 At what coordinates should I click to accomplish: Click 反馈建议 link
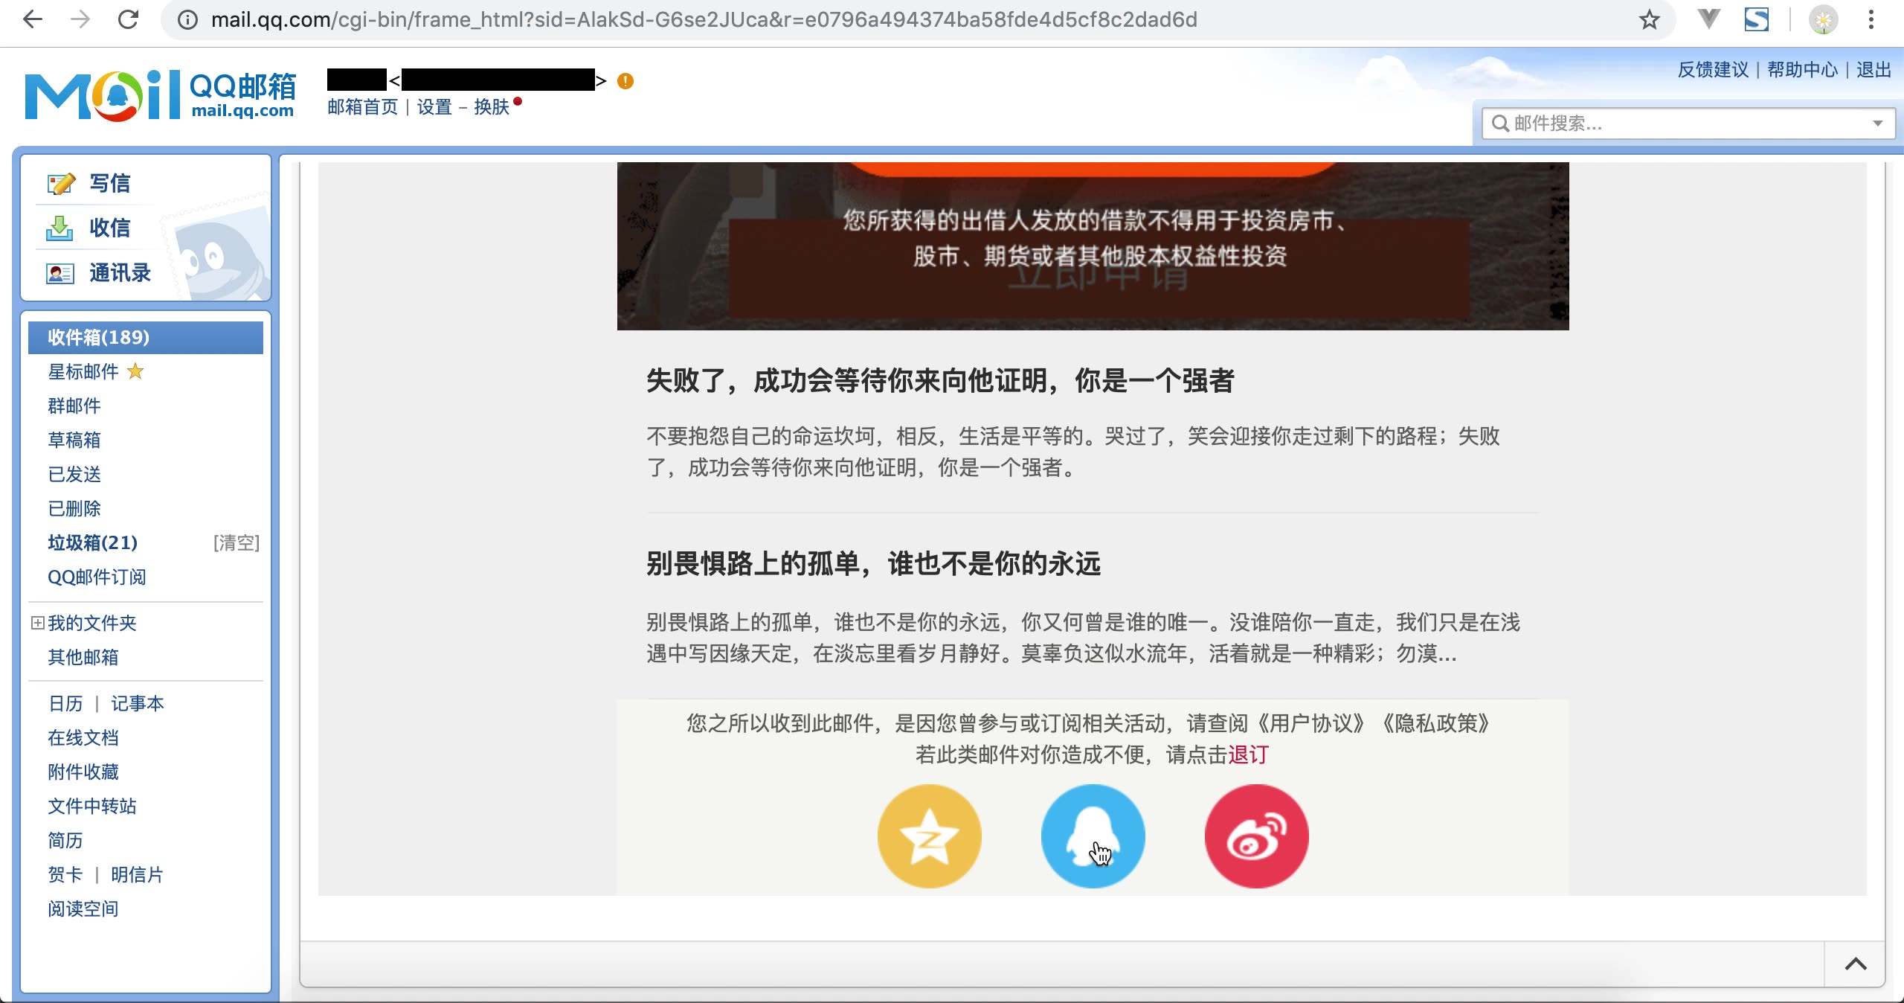coord(1713,70)
